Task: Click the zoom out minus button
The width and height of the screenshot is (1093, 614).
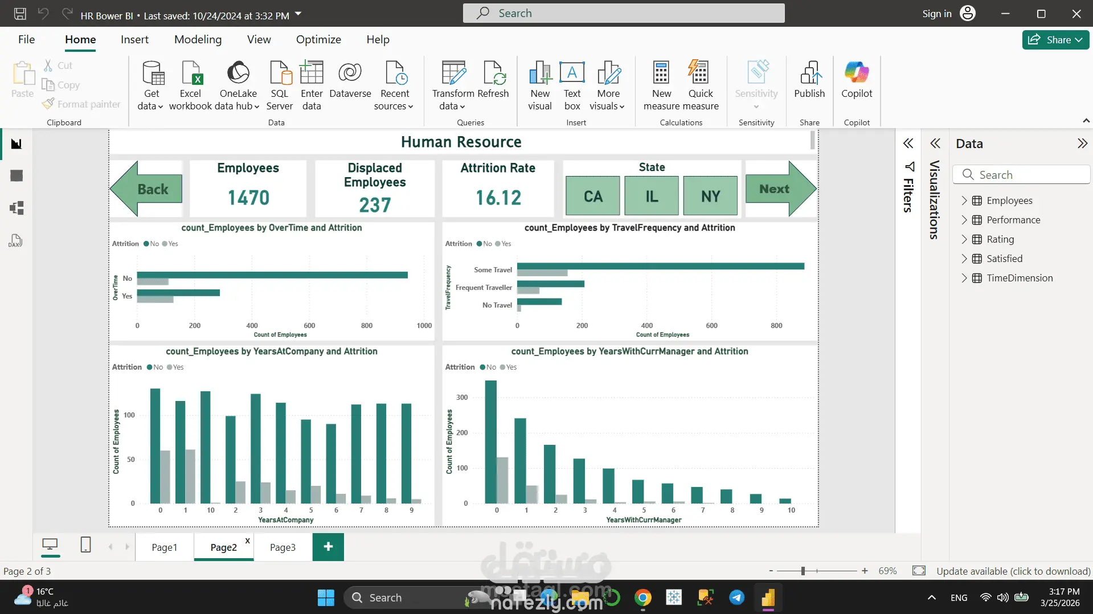Action: pos(771,571)
